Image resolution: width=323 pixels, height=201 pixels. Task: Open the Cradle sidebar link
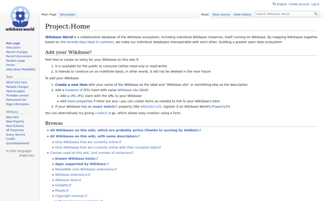pos(10,139)
